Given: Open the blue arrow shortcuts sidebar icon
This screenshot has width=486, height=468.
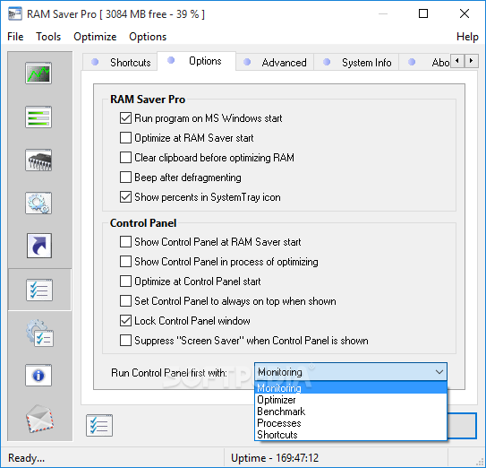Looking at the screenshot, I should (39, 246).
